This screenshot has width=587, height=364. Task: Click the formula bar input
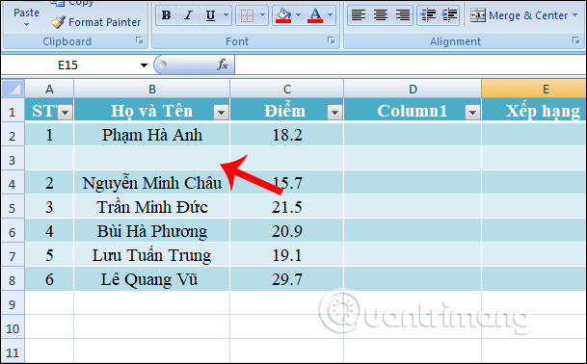coord(411,65)
